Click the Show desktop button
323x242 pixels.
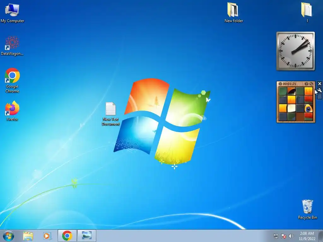click(321, 236)
